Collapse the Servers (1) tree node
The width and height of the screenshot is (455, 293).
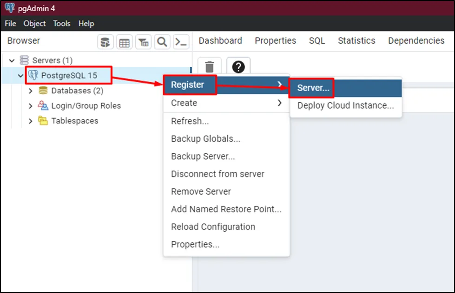(12, 60)
